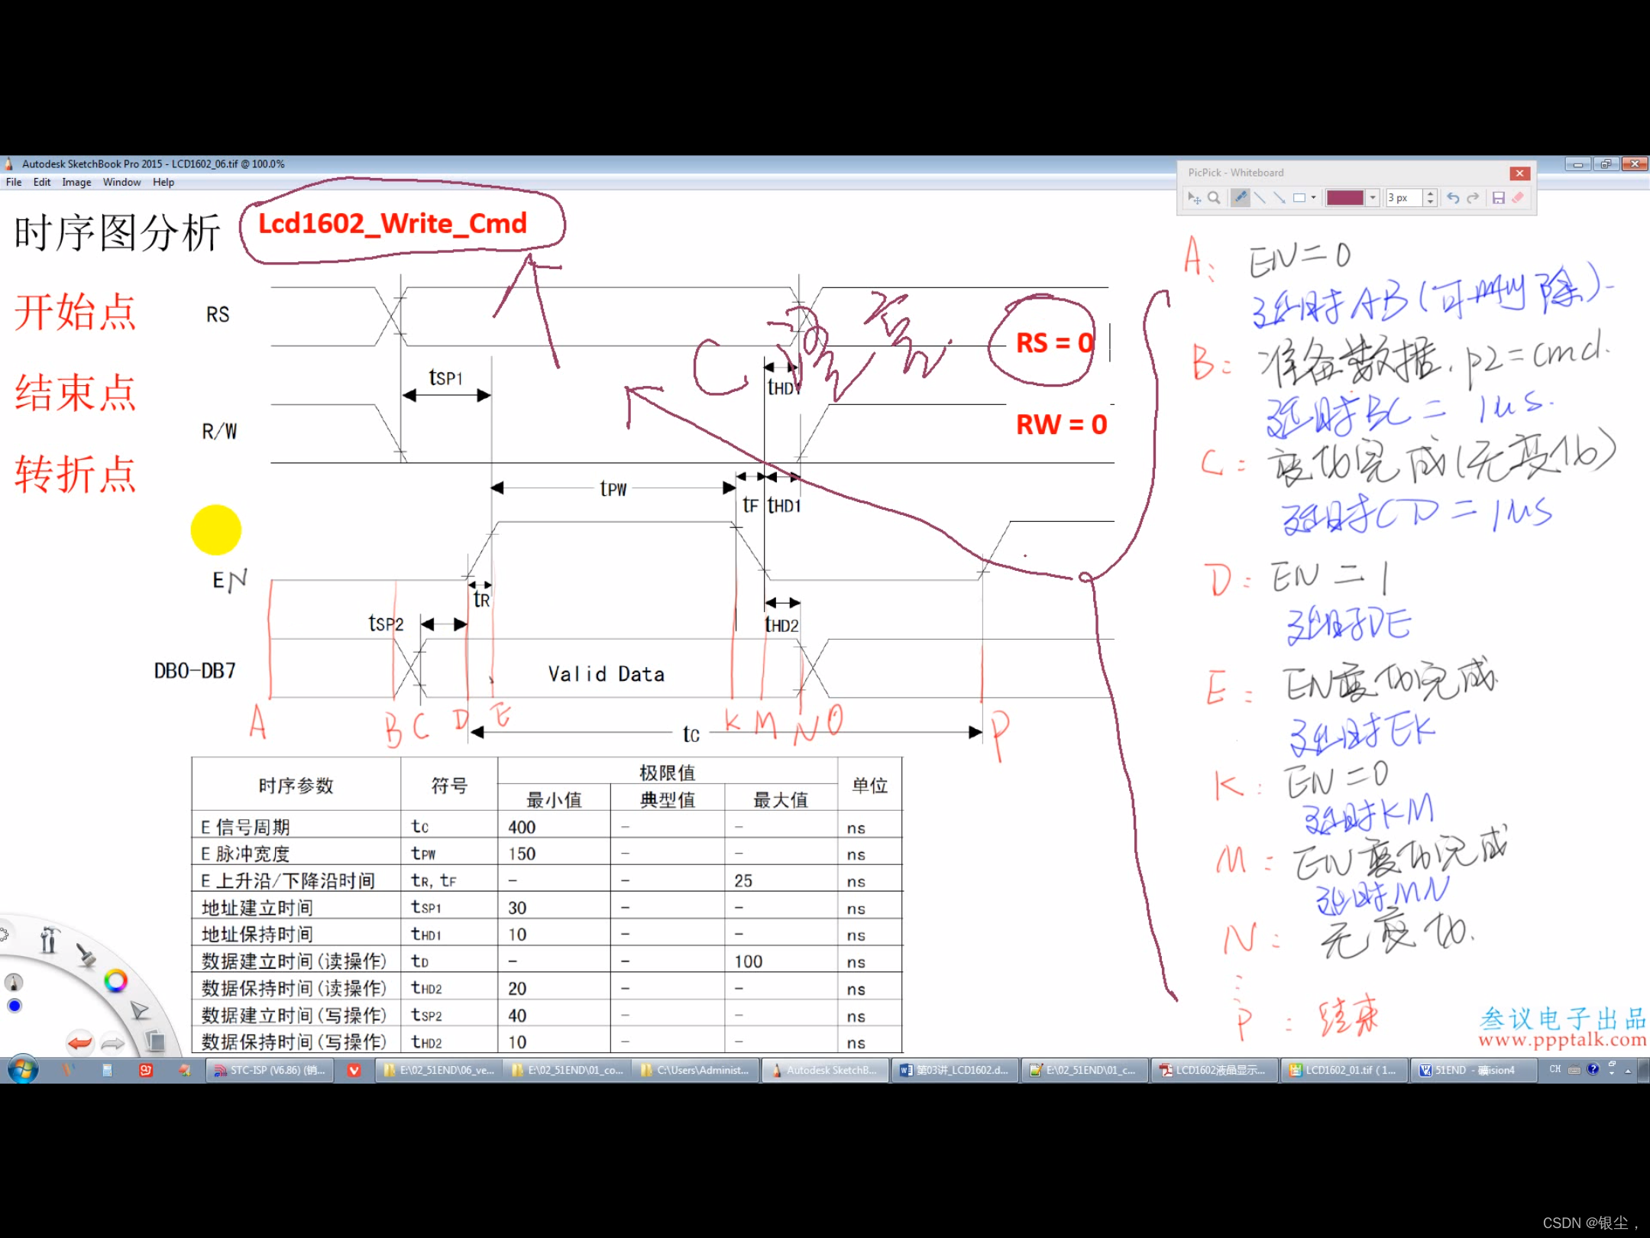Save the whiteboard with the floppy disk icon
This screenshot has width=1650, height=1238.
tap(1499, 199)
